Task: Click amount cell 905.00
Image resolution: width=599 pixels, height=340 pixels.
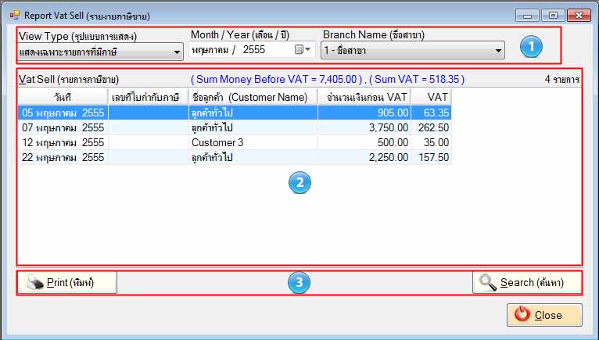Action: (364, 113)
